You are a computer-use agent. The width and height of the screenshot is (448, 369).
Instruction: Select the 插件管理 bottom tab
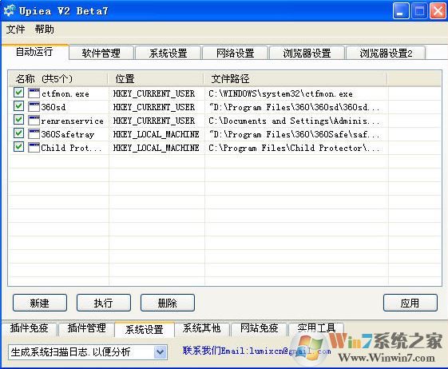tap(86, 328)
